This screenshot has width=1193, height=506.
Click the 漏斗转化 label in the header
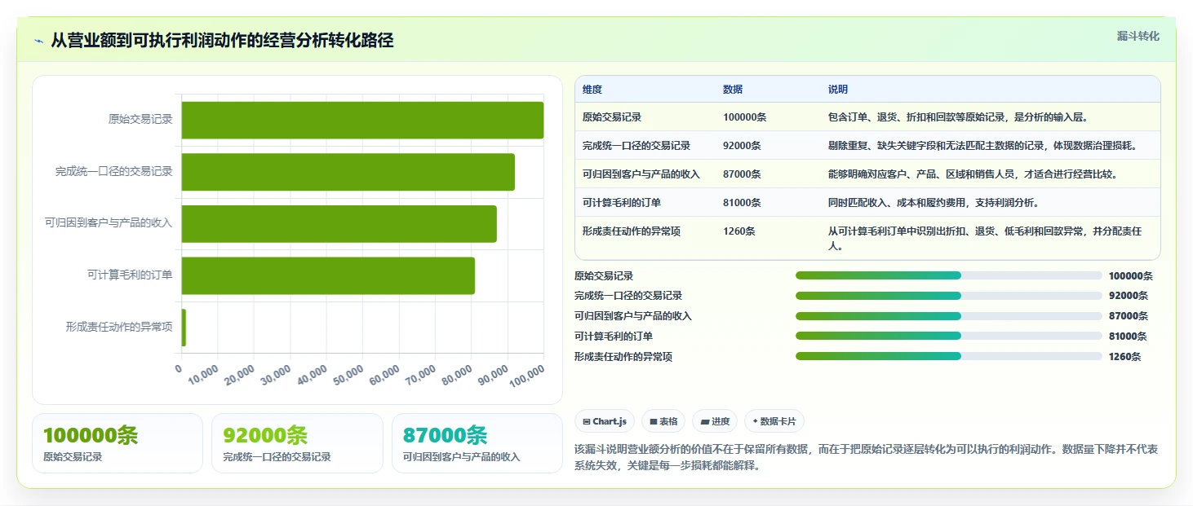point(1138,36)
